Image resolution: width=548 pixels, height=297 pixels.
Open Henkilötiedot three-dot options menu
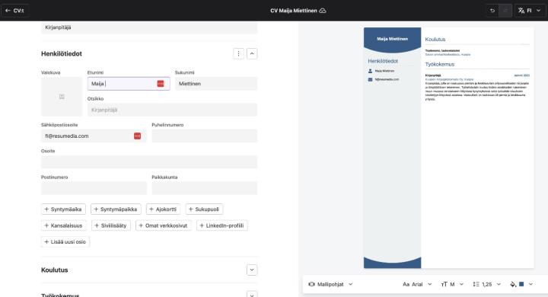click(x=238, y=53)
